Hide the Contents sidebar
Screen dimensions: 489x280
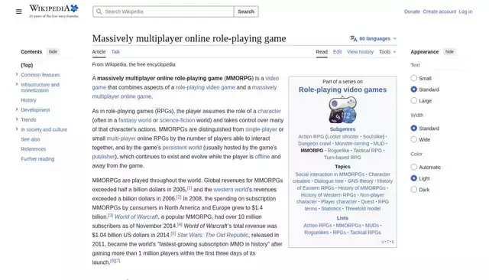point(53,52)
